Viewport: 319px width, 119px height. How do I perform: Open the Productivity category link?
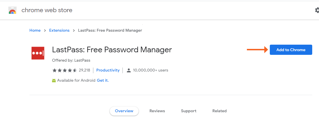click(108, 70)
